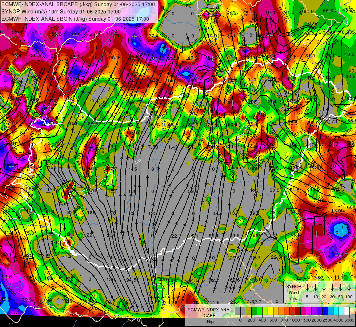Click the SBCIN title line in header box

tap(75, 19)
